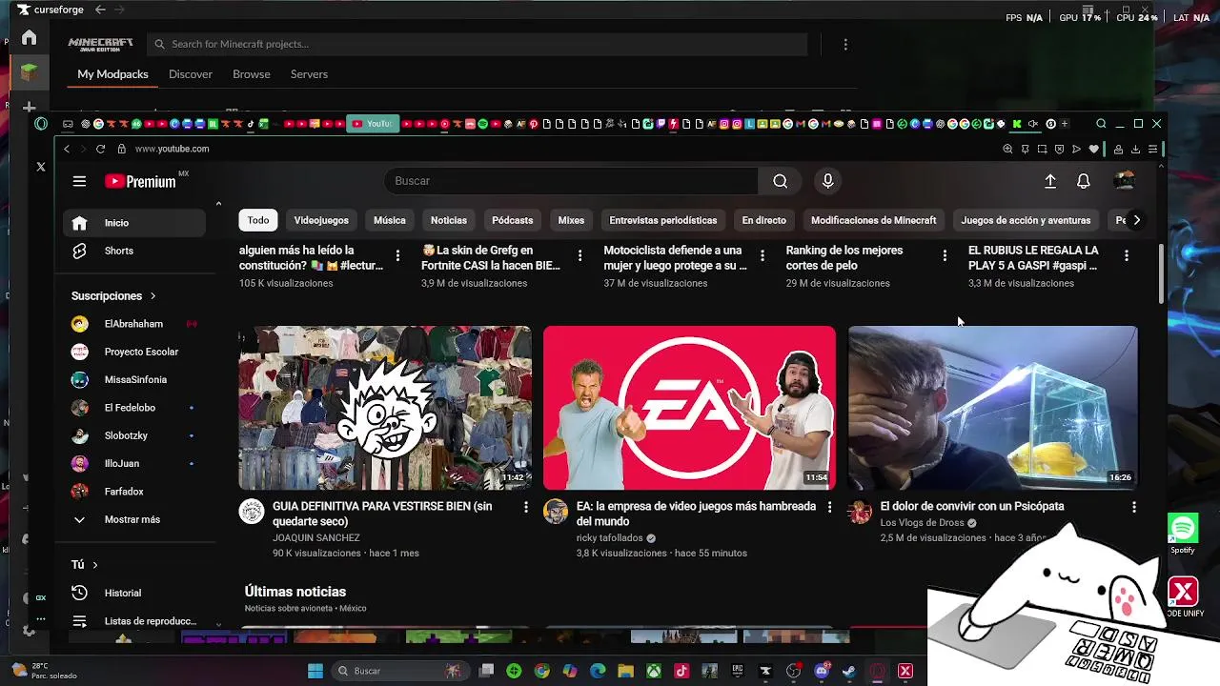Screen dimensions: 1220x686
Task: Open the YouTube account avatar menu
Action: [1124, 181]
